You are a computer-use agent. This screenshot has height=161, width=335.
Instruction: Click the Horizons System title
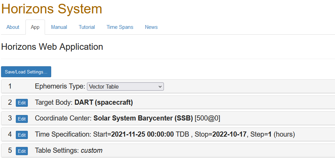(x=52, y=9)
